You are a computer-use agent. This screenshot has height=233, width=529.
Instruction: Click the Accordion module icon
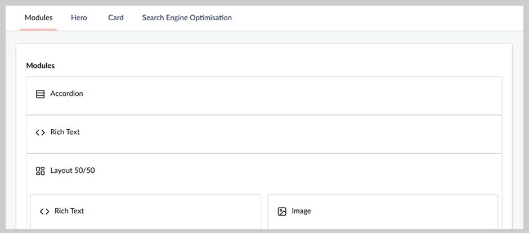click(x=40, y=94)
